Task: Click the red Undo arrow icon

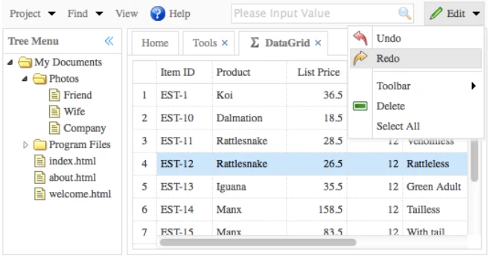Action: (360, 38)
